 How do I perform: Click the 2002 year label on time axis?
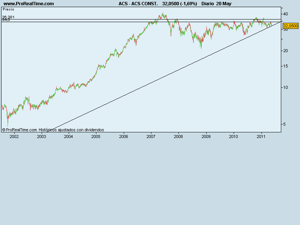(14, 136)
